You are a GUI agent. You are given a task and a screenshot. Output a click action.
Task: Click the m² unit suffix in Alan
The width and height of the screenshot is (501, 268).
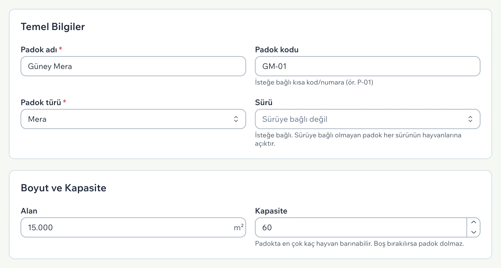tap(239, 227)
